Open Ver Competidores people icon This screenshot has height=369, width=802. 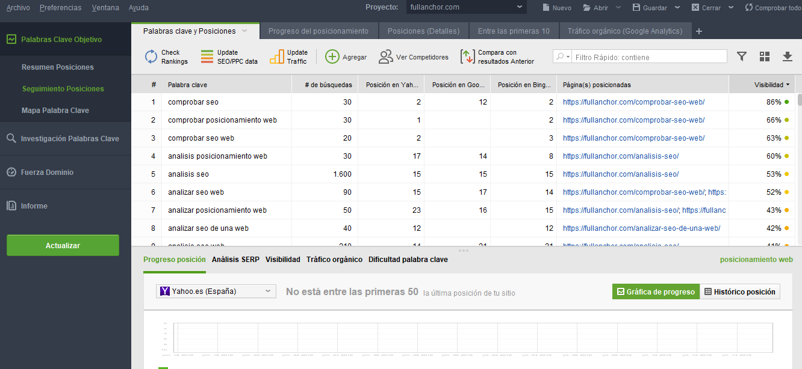pos(385,56)
